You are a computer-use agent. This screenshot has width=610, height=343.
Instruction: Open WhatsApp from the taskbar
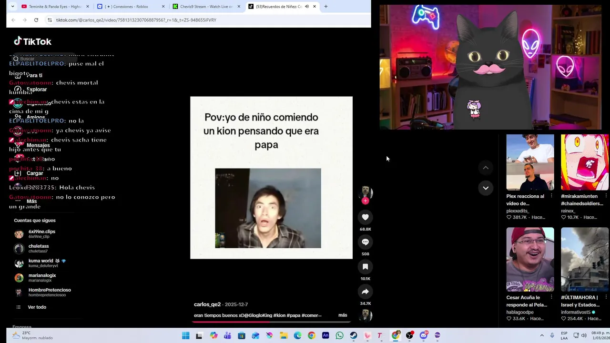coord(339,335)
